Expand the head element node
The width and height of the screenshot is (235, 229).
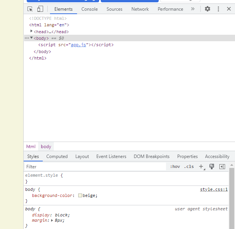click(31, 31)
